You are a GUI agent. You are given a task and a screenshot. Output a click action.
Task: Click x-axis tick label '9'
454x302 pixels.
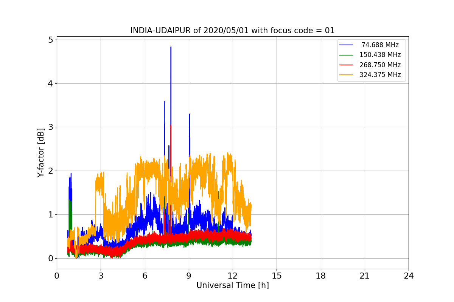(189, 276)
